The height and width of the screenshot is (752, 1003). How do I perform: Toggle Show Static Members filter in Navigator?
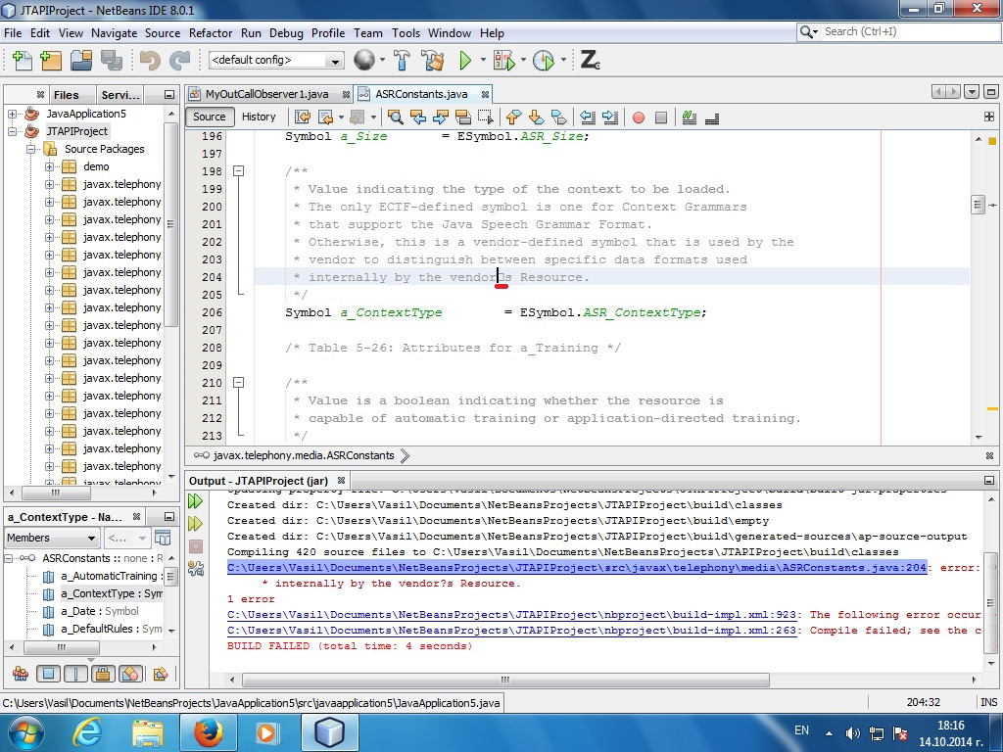(75, 674)
